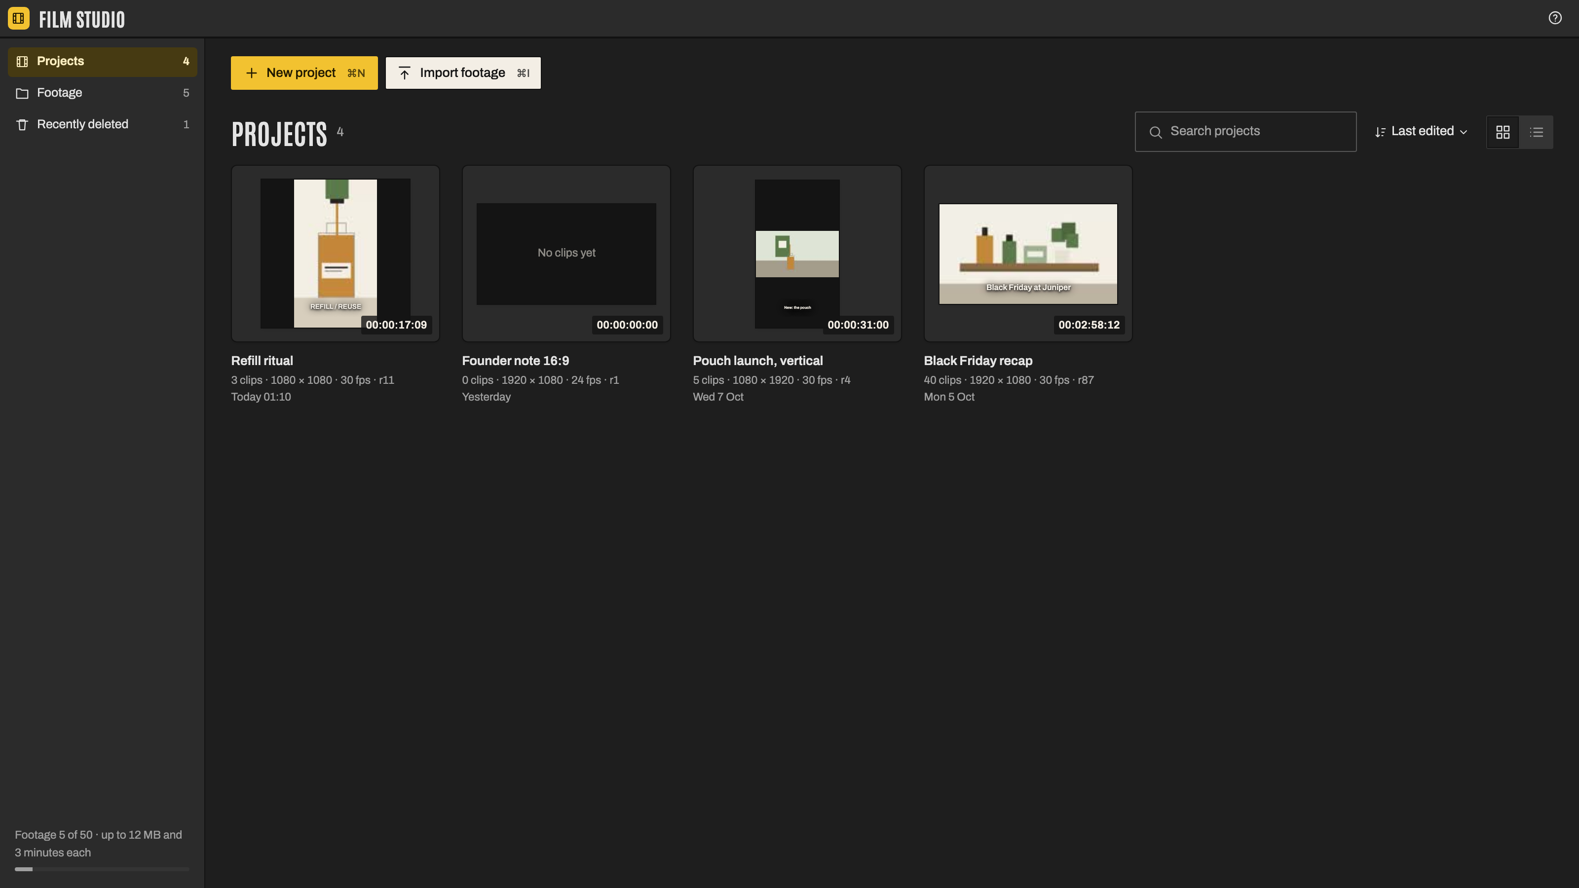This screenshot has width=1579, height=888.
Task: Click the 00:00:00:00 duration badge
Action: (x=627, y=325)
